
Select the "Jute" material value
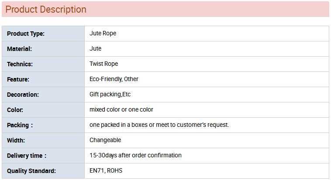click(96, 48)
